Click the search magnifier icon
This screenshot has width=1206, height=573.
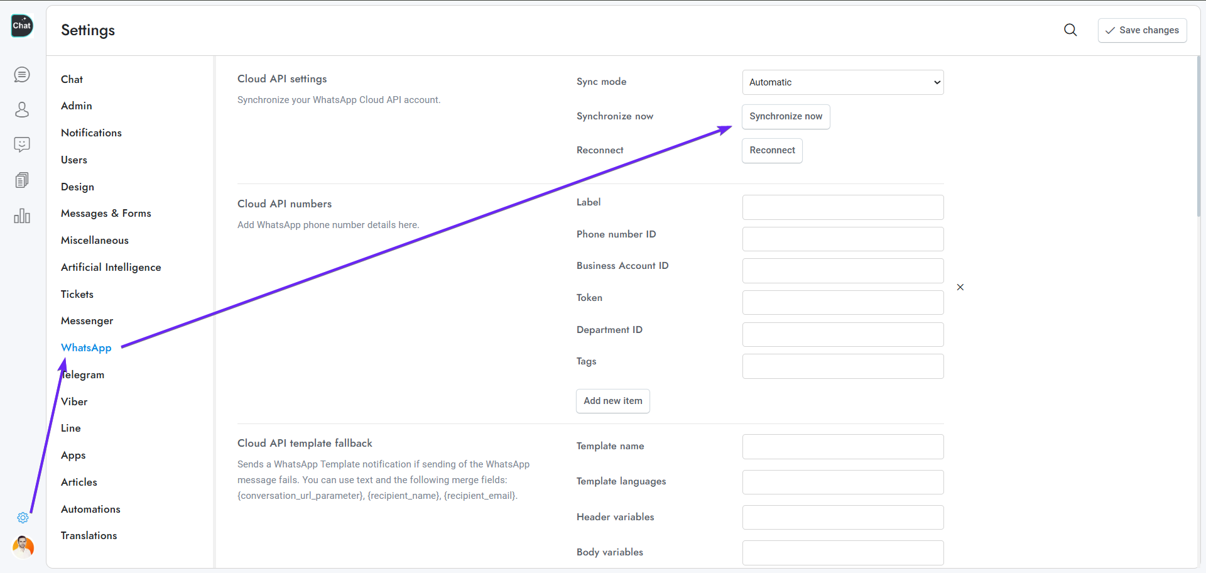[1070, 30]
